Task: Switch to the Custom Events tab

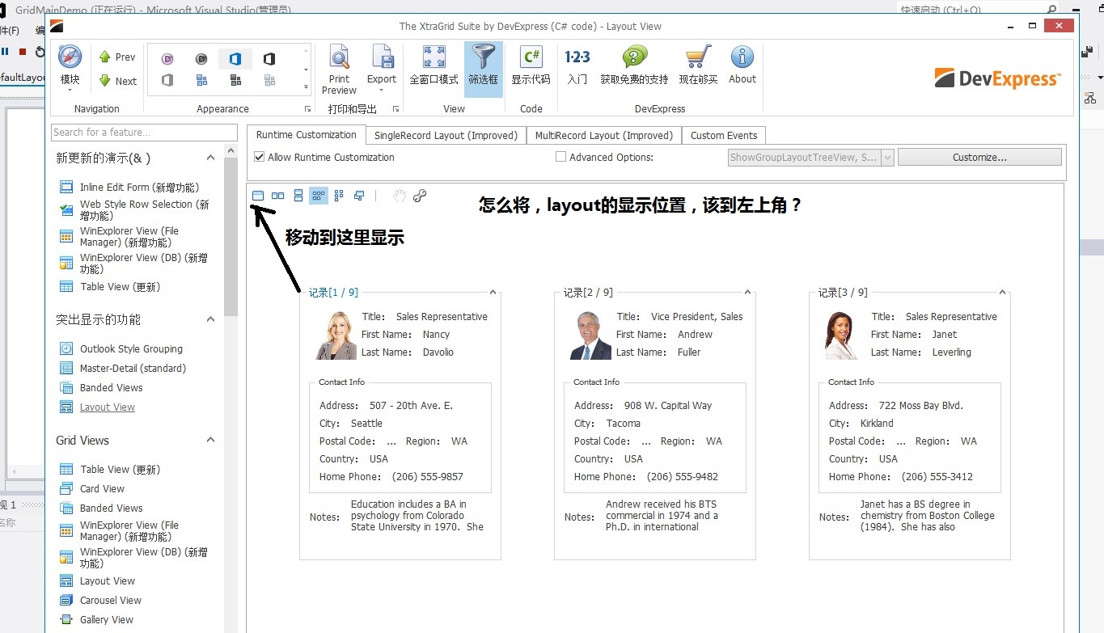Action: click(723, 135)
